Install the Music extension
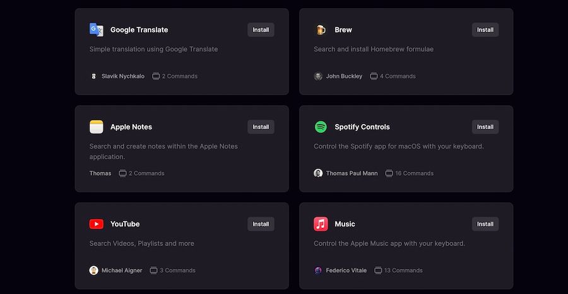 pyautogui.click(x=485, y=223)
